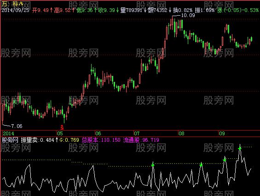The height and width of the screenshot is (196, 260).
Task: Click the first green sell arrow on indicator
Action: click(153, 165)
